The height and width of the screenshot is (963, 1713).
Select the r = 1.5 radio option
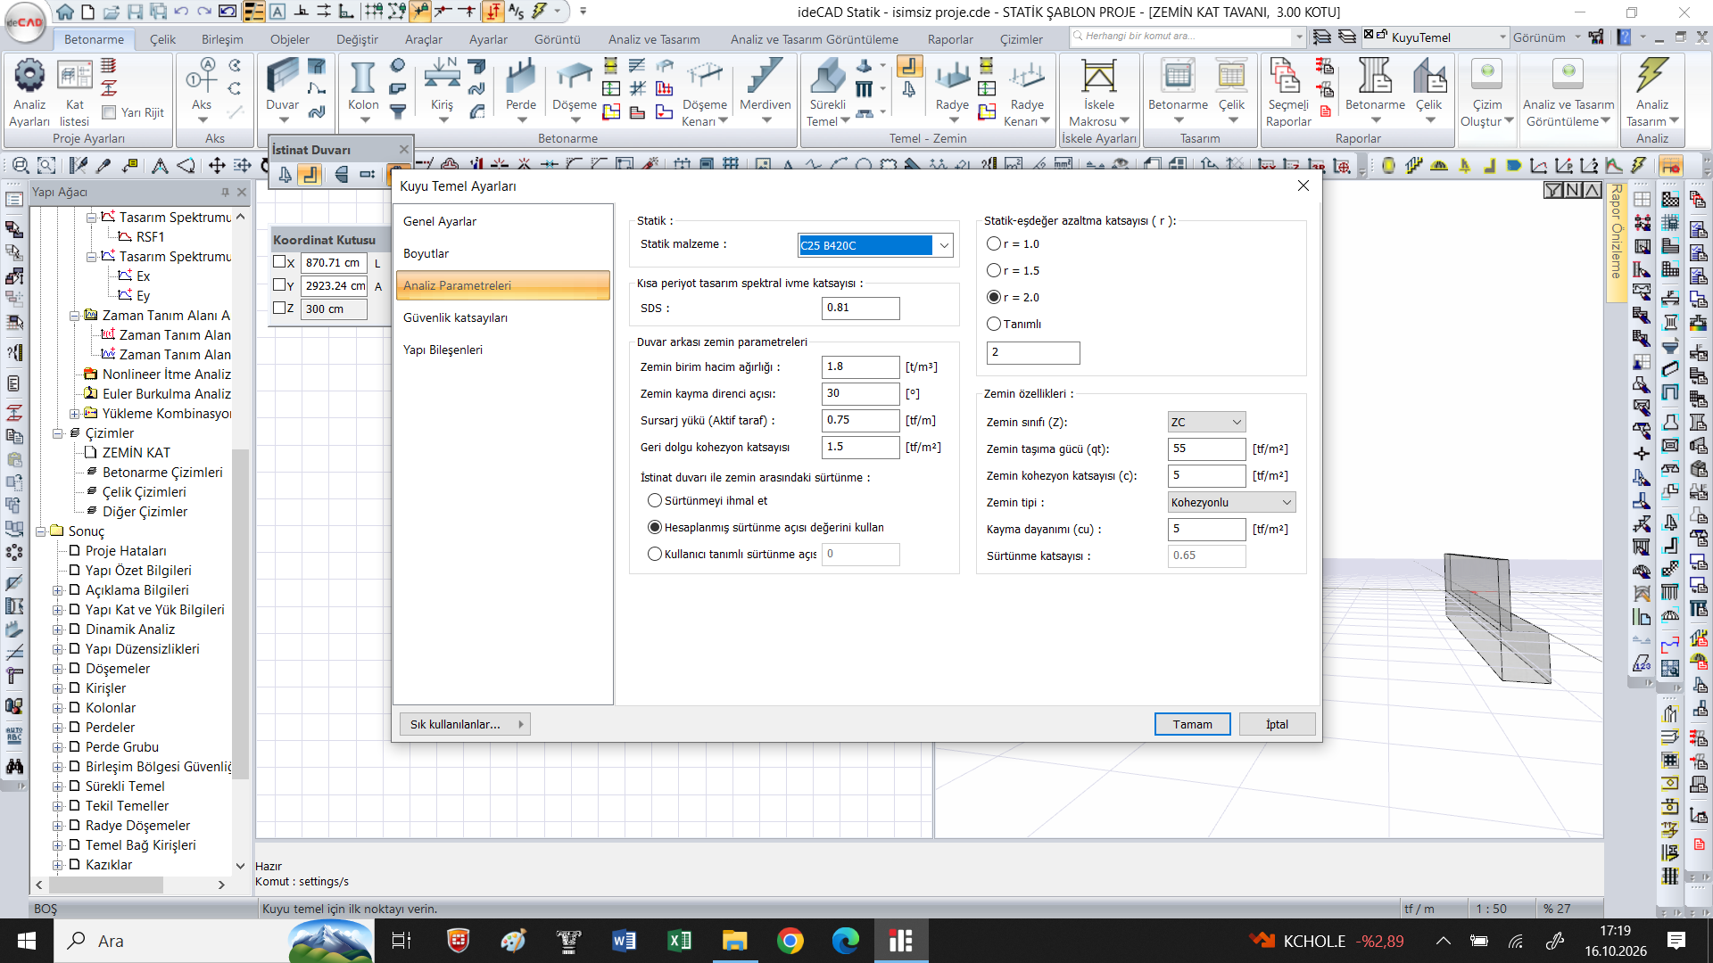(x=994, y=271)
